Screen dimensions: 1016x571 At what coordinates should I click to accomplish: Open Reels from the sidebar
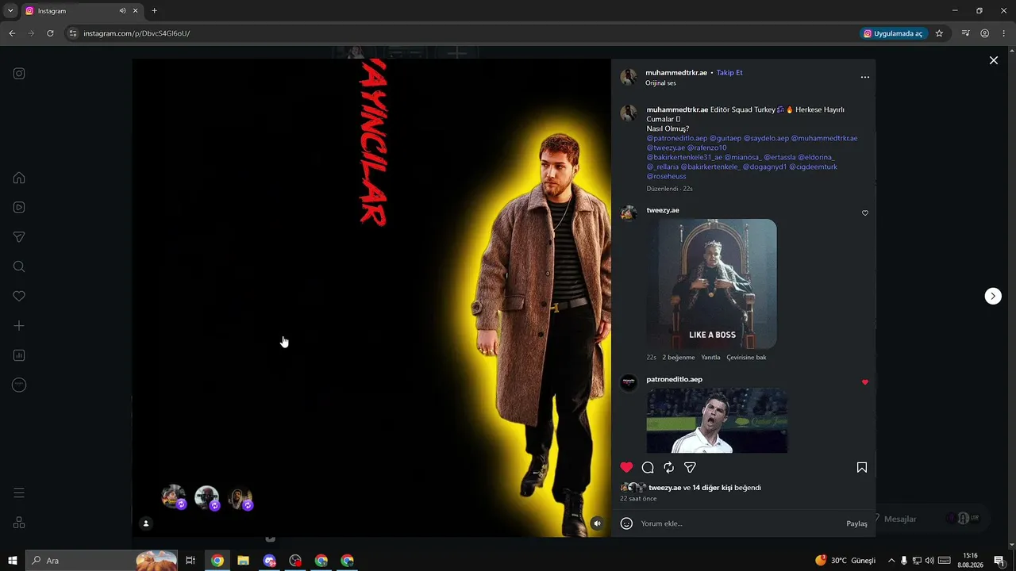click(x=19, y=208)
